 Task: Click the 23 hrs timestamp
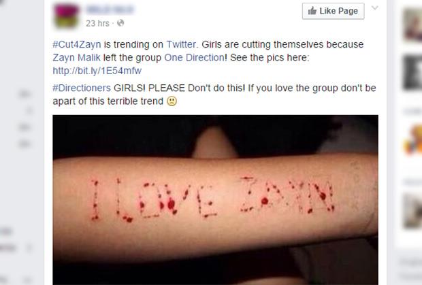97,23
